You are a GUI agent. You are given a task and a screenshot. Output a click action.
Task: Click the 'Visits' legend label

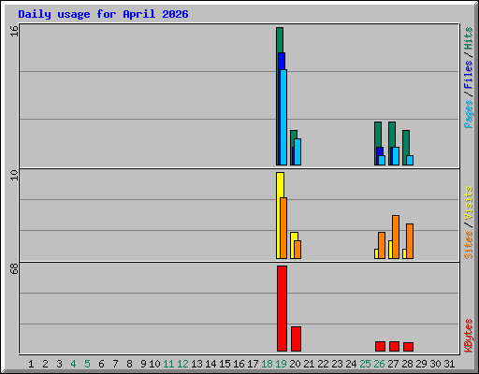[469, 203]
